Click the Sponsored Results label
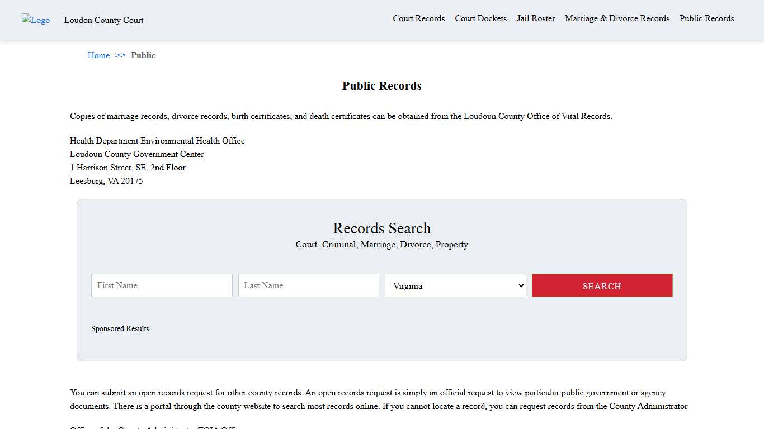This screenshot has height=429, width=764. [x=120, y=328]
